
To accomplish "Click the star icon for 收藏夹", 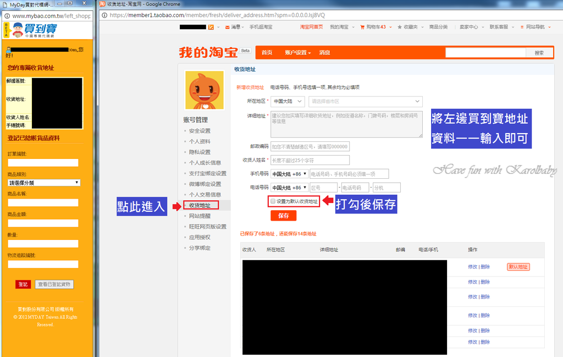I will pyautogui.click(x=400, y=27).
